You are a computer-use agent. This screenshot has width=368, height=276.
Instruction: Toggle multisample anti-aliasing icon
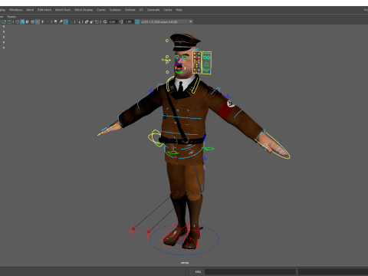[66, 21]
